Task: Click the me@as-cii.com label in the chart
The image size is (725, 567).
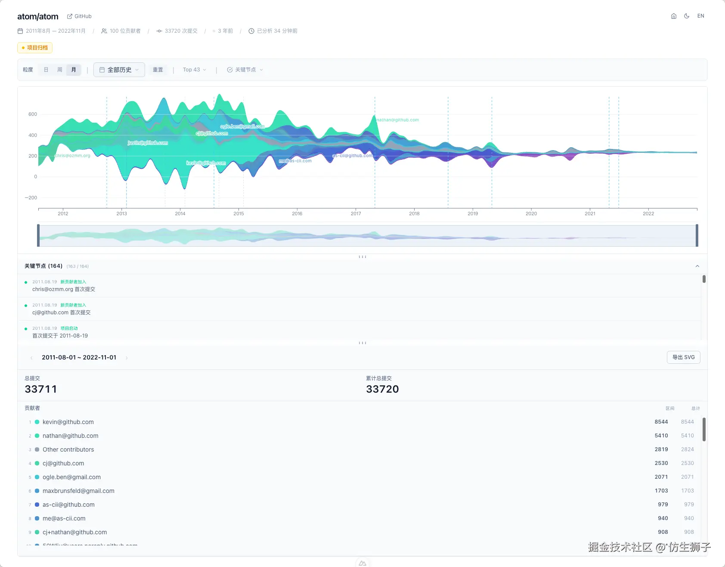Action: 295,161
